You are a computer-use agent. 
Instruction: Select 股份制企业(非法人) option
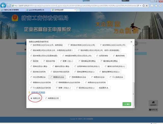[85, 88]
